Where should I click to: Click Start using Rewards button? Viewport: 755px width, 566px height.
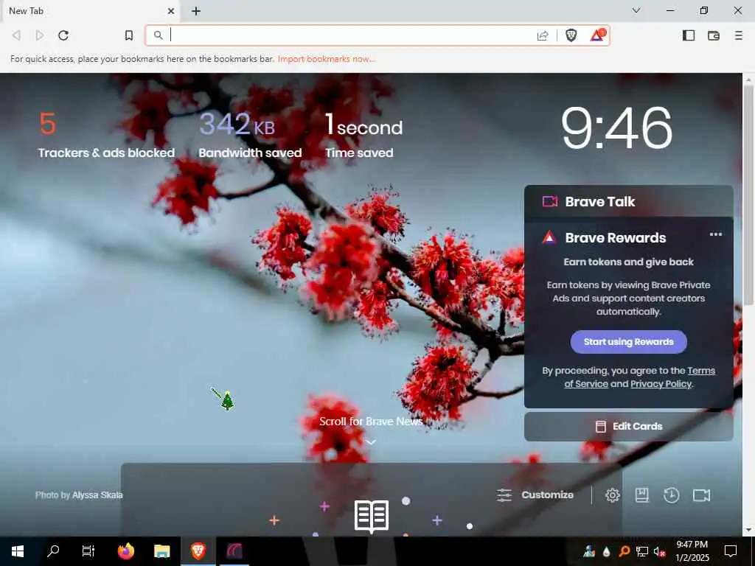point(629,342)
